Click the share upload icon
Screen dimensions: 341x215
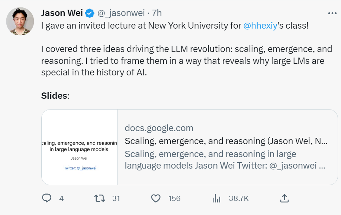[284, 198]
